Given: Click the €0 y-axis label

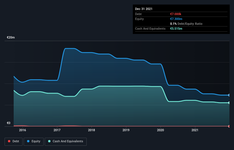Looking at the screenshot, I should tap(9, 123).
